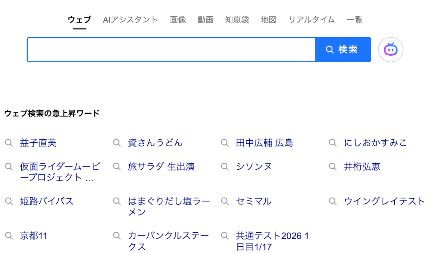Switch to the 画像 search tab
The width and height of the screenshot is (437, 254).
coord(178,19)
